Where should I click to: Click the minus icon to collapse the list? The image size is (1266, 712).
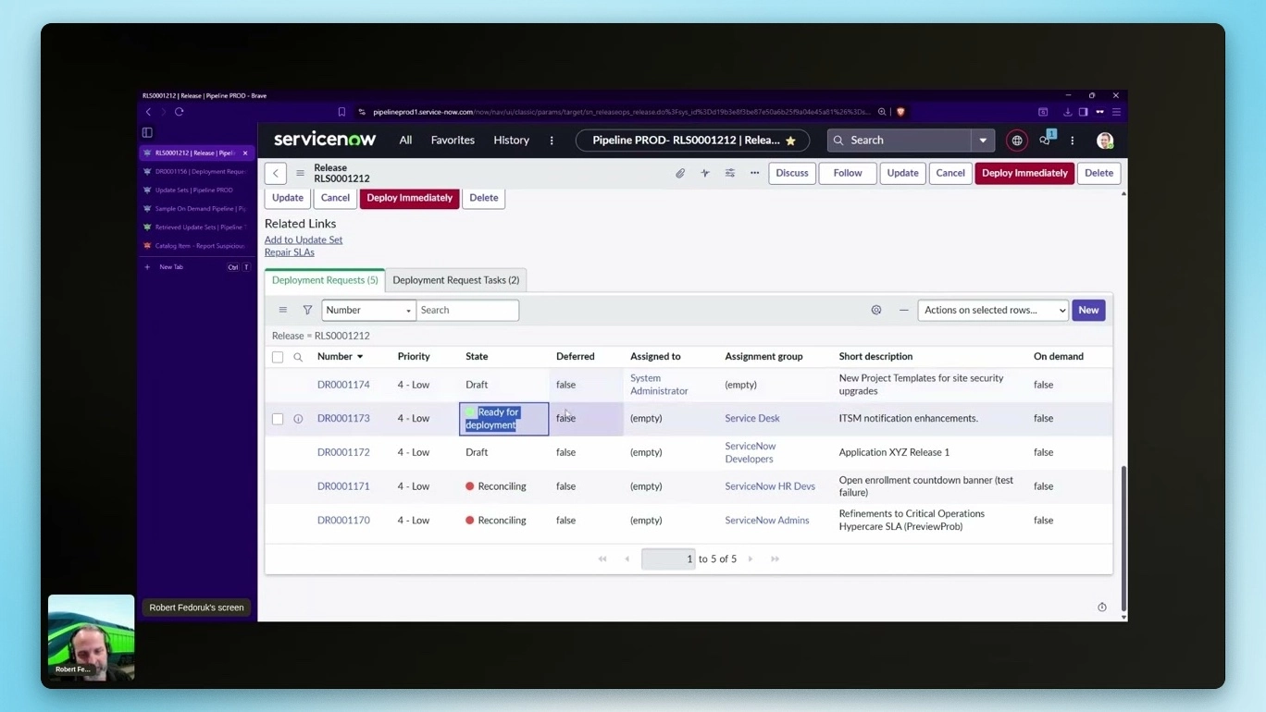904,310
